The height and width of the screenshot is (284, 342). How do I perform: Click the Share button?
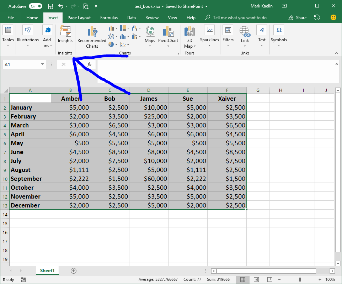click(297, 18)
